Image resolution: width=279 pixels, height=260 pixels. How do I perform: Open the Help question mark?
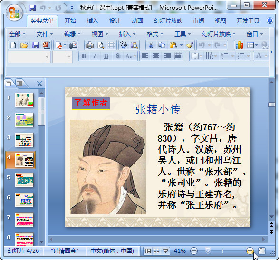click(x=270, y=20)
